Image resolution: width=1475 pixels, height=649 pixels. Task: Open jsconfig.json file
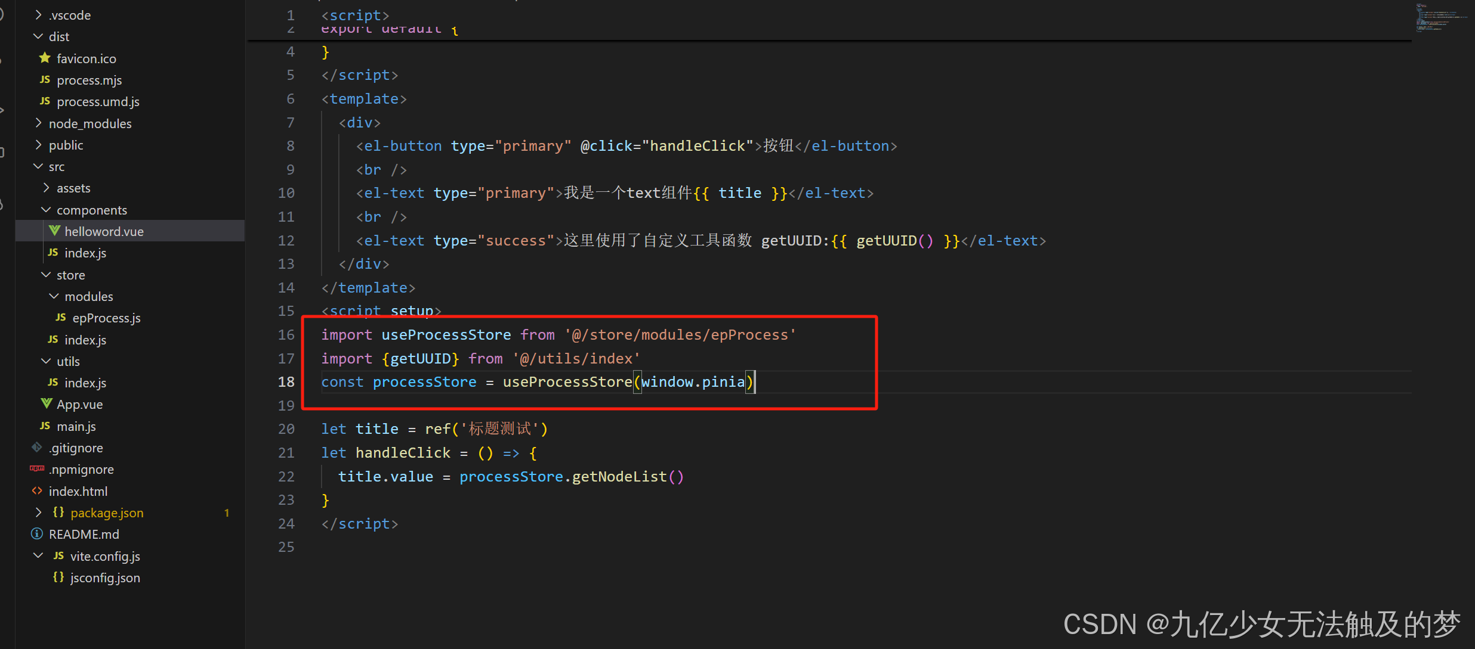[x=105, y=577]
